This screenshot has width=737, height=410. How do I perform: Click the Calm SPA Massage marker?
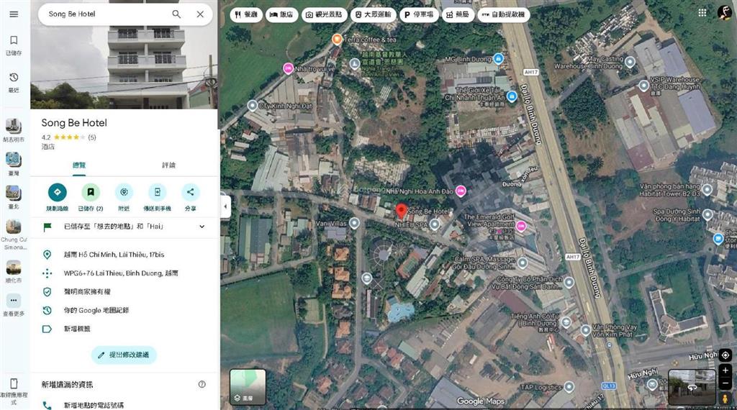point(523,263)
